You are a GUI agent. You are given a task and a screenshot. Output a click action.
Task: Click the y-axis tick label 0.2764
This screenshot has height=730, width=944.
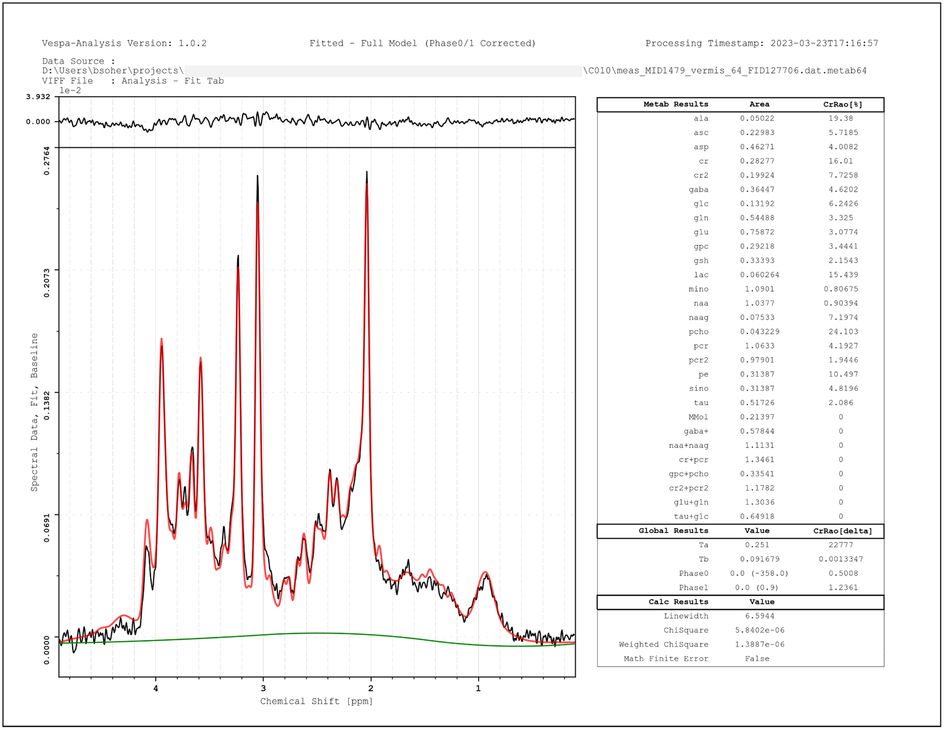click(47, 161)
